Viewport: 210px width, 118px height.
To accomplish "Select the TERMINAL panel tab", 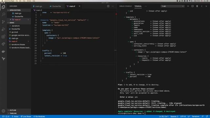I will pyautogui.click(x=138, y=6).
